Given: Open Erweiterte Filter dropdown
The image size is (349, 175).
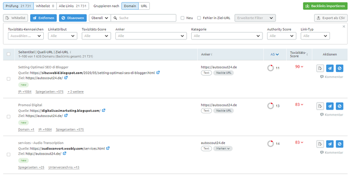Looking at the screenshot, I should (255, 18).
